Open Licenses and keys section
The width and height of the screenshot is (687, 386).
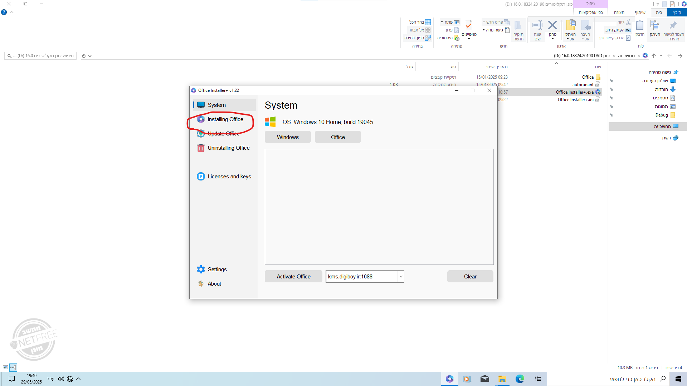(224, 177)
